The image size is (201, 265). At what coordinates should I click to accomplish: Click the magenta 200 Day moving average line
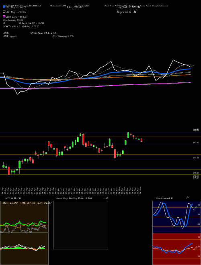pyautogui.click(x=95, y=86)
